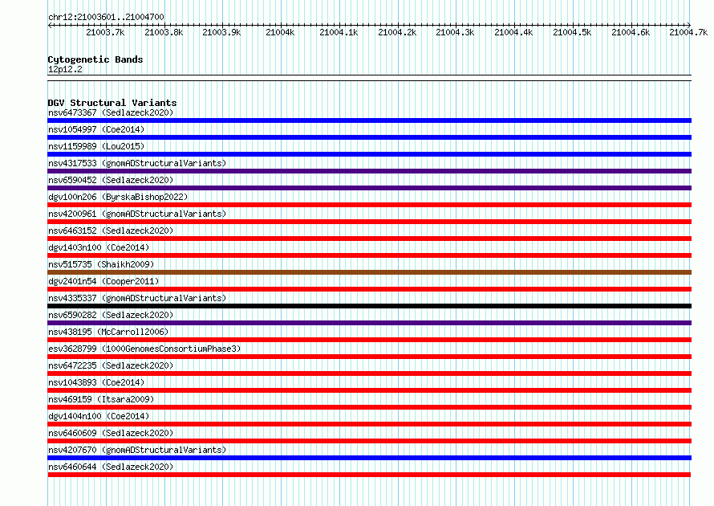Open the nsv1054997 (Coe2014) variant label
The width and height of the screenshot is (714, 506).
[96, 129]
